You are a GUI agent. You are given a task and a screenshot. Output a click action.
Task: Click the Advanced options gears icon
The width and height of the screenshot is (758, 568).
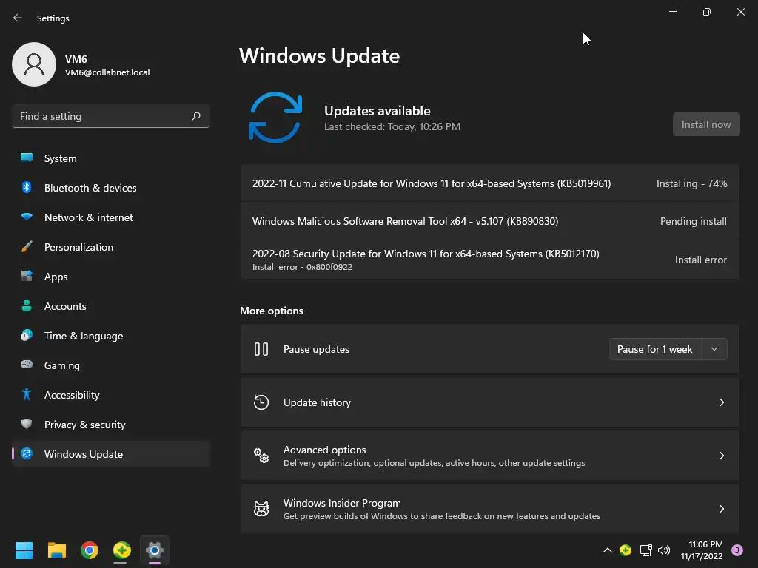point(261,455)
